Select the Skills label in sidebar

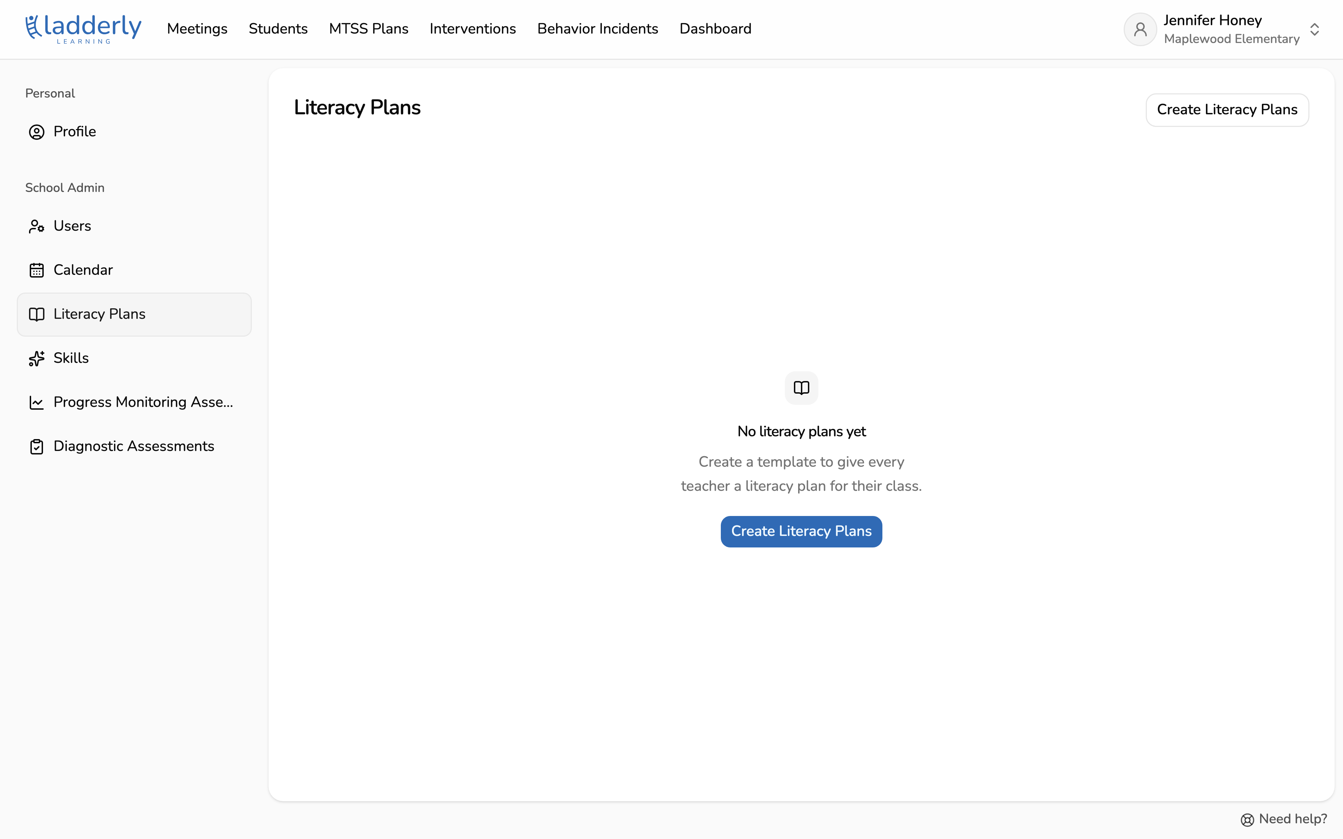click(x=71, y=358)
